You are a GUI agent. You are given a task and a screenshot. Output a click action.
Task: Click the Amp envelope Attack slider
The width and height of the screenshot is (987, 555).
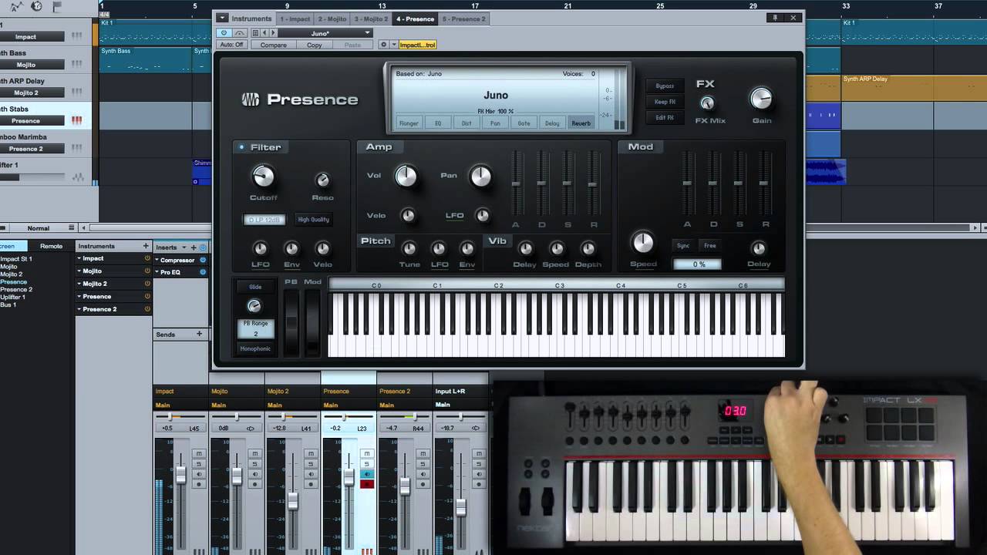[517, 185]
